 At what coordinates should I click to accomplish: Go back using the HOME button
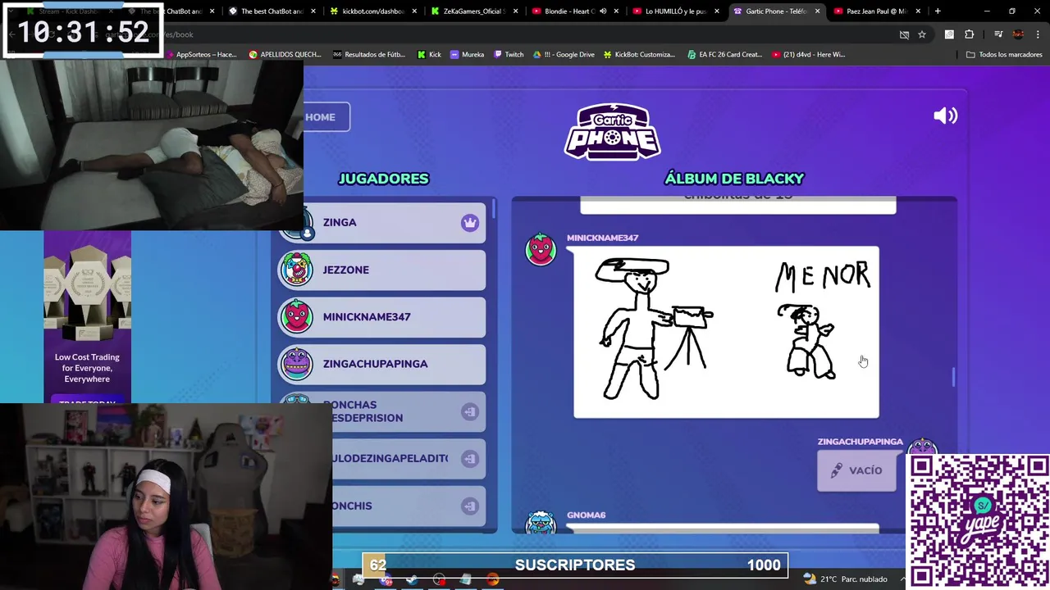pyautogui.click(x=326, y=117)
